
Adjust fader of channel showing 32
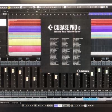(27, 79)
